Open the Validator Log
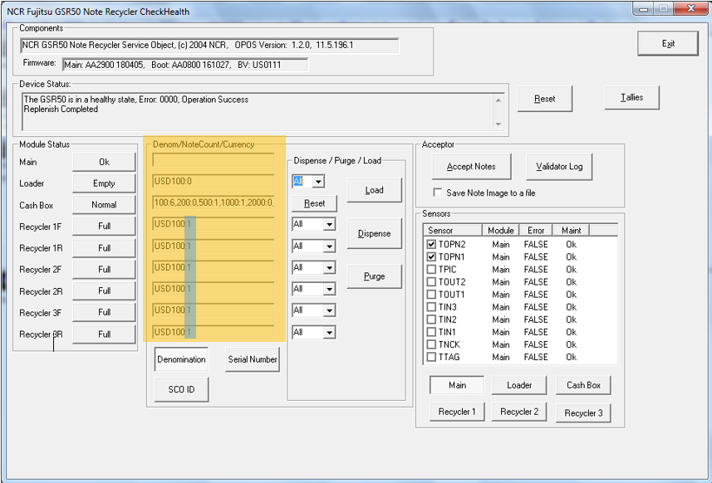Screen dimensions: 712x483 [559, 167]
